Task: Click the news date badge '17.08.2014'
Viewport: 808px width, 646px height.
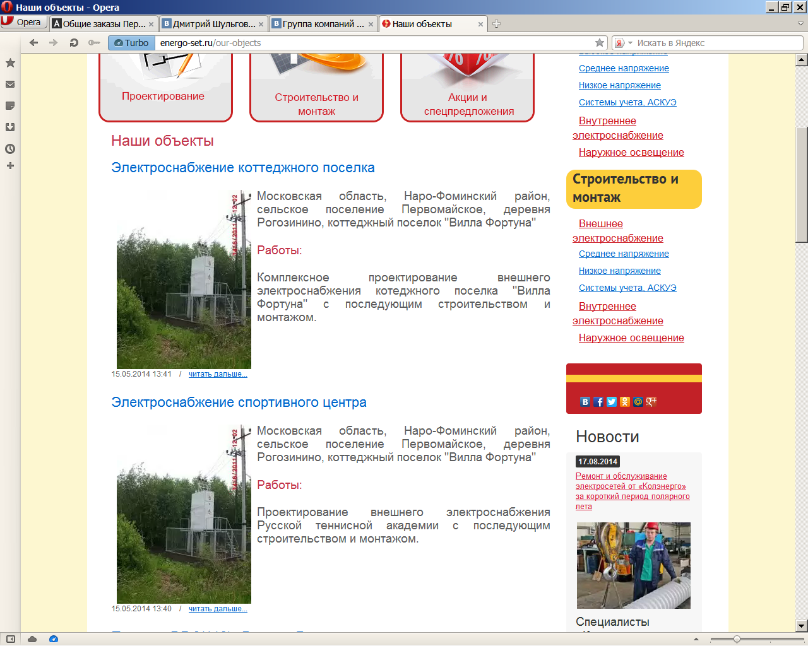Action: point(598,462)
